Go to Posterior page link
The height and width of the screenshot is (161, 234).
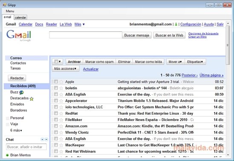190,75
